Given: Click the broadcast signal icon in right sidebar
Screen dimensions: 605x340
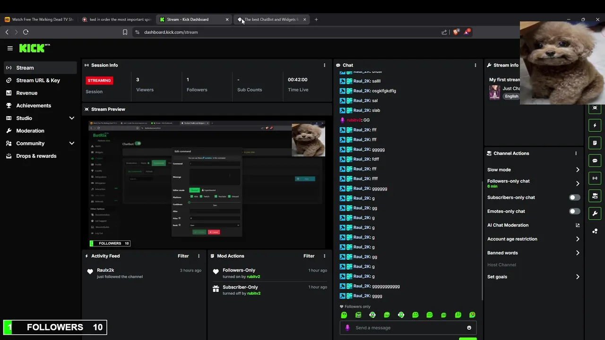Looking at the screenshot, I should (595, 178).
